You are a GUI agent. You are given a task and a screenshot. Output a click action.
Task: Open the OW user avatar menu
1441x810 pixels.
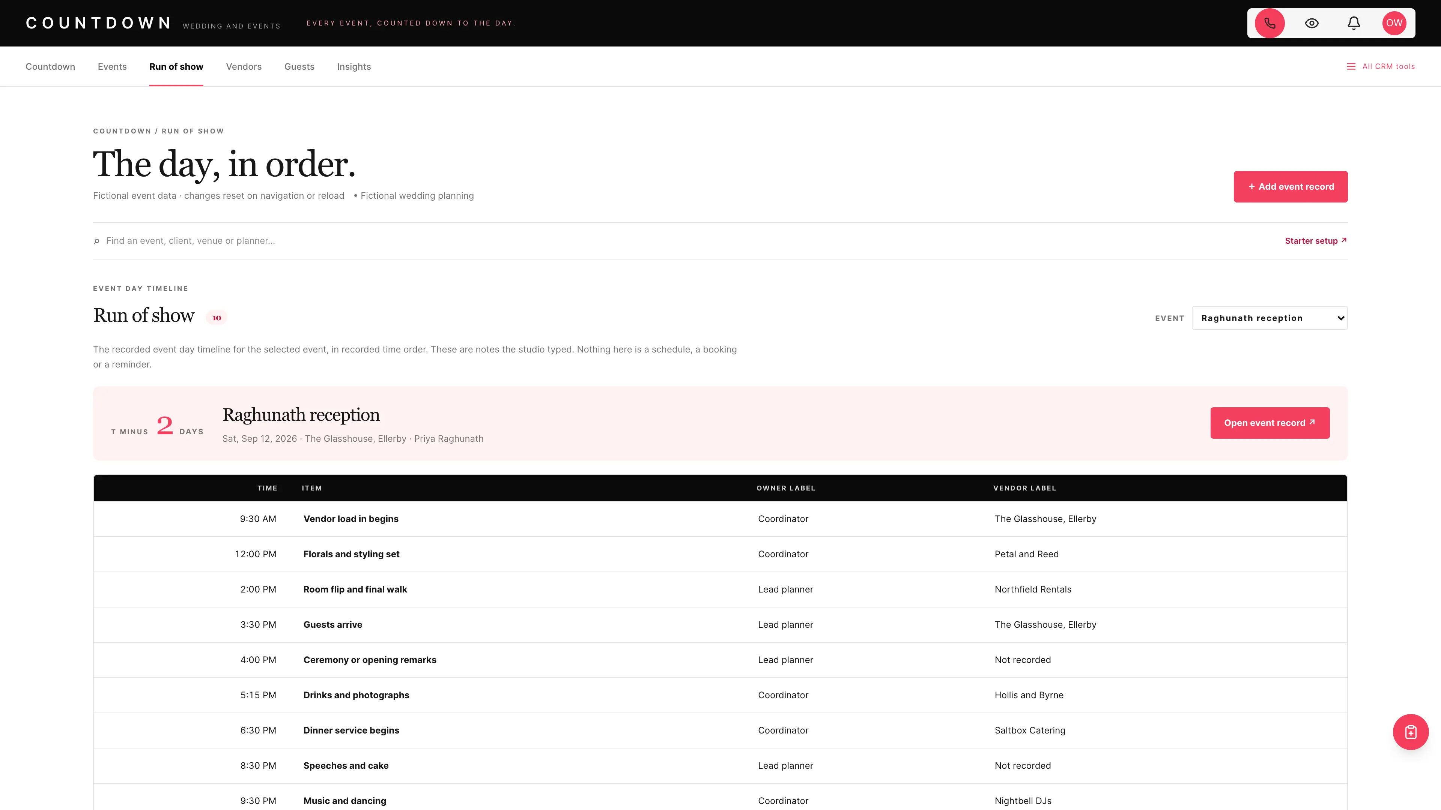[1394, 23]
